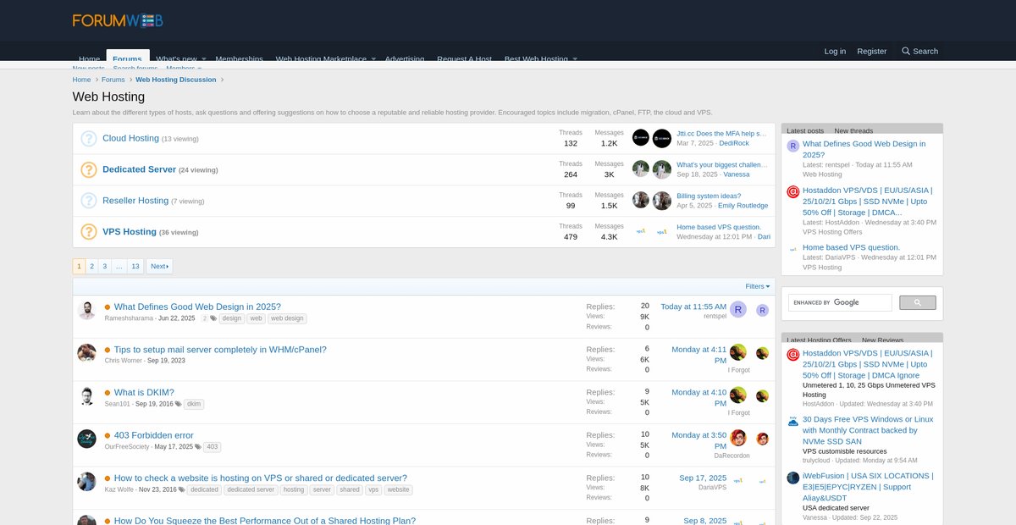Open the Cloud Hosting forum link

[130, 138]
